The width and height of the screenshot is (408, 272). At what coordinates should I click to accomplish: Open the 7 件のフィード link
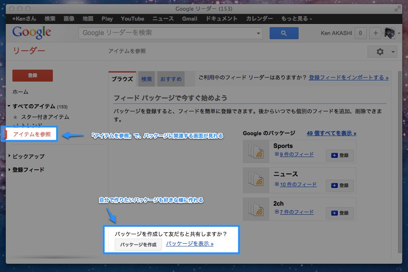coord(297,212)
